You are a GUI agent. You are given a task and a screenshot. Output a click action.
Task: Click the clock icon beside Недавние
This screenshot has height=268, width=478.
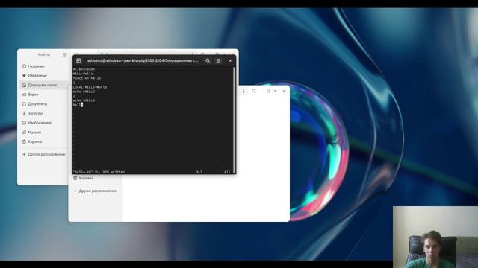[24, 66]
